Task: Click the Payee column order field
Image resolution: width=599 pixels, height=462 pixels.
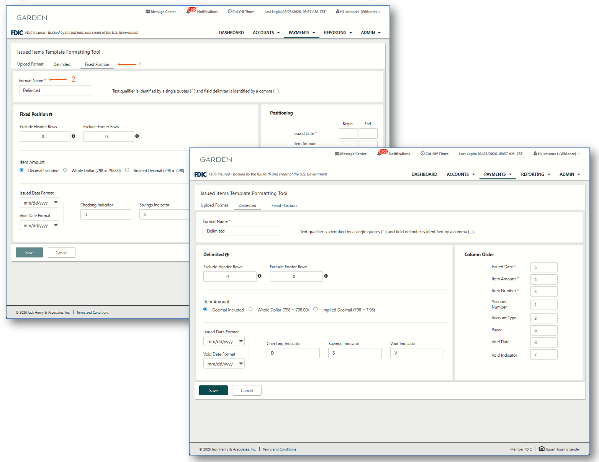Action: point(543,330)
